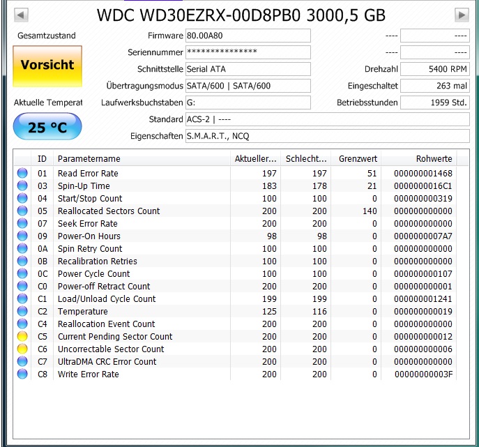Screen dimensions: 479x447
Task: Select the 'Seek Error Rate' parameter name
Action: coord(88,224)
